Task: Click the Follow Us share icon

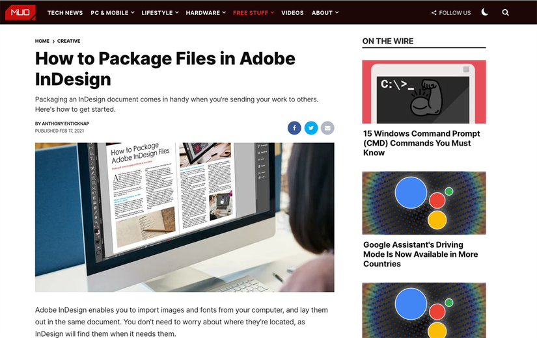Action: pyautogui.click(x=434, y=12)
